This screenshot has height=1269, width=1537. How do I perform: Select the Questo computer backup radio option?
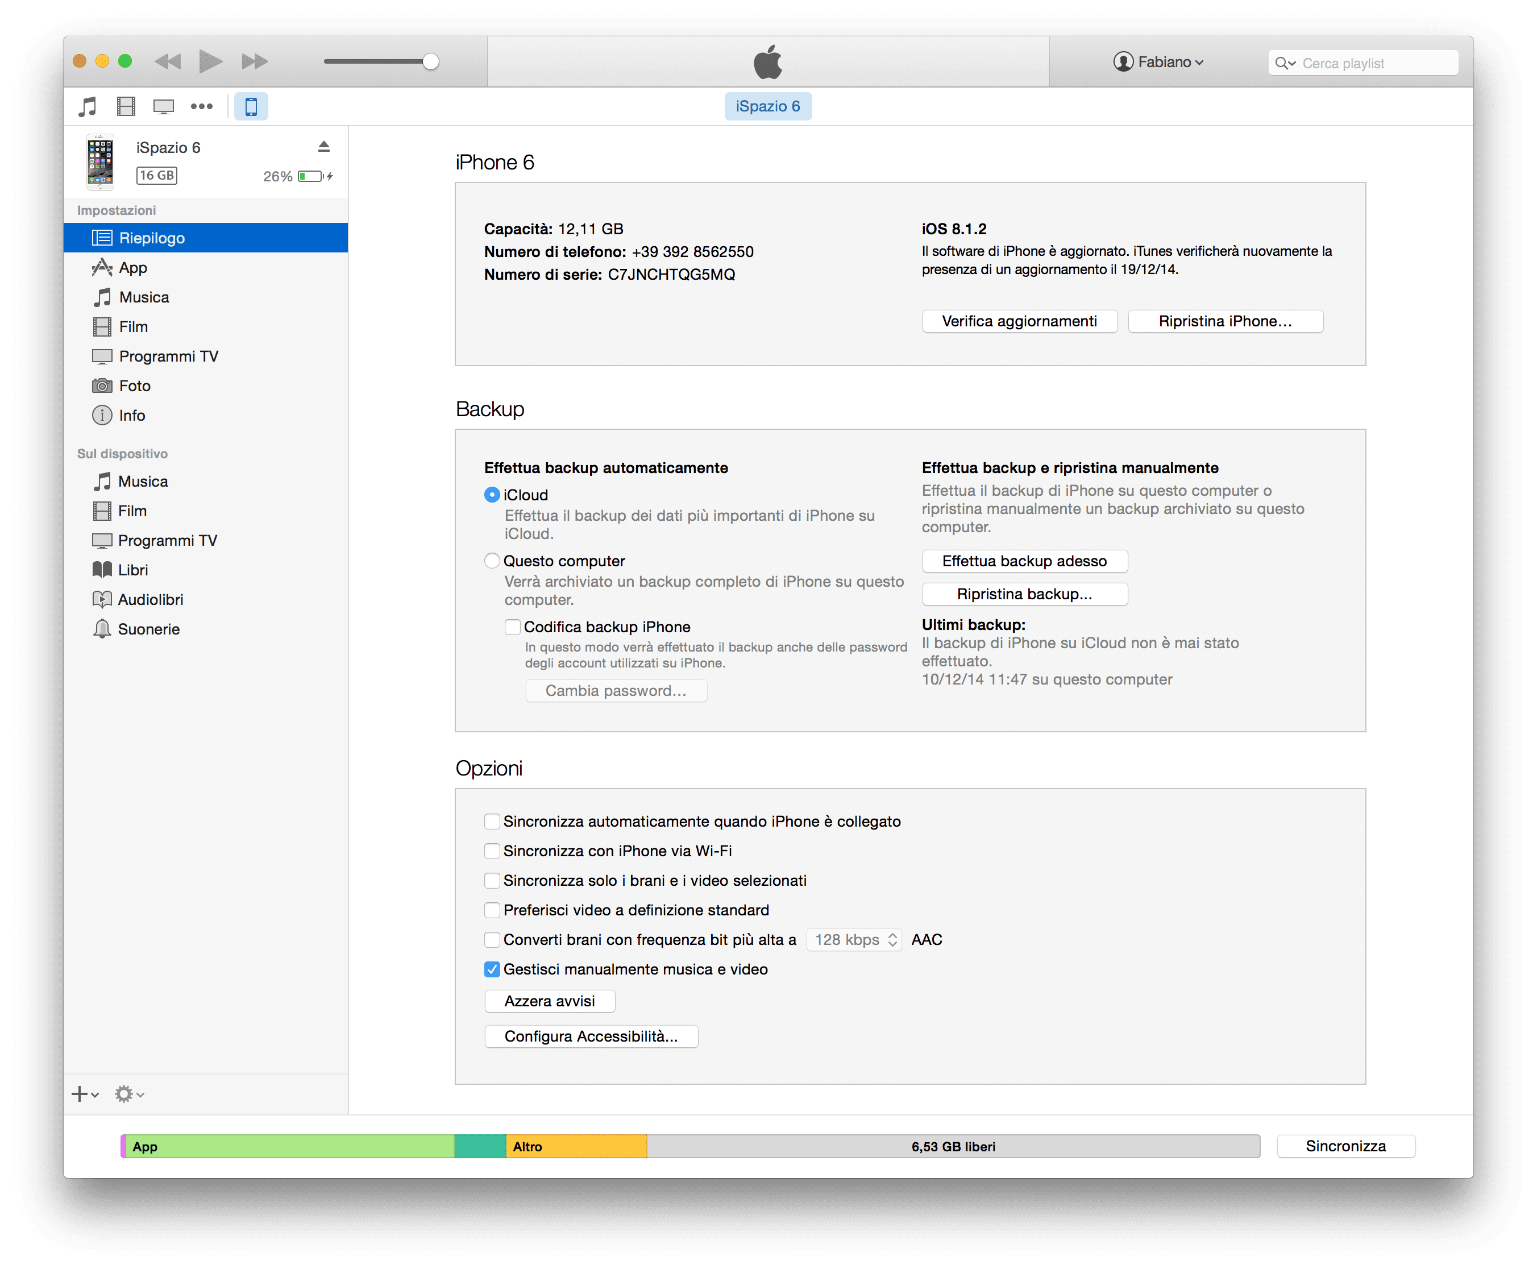(x=492, y=561)
